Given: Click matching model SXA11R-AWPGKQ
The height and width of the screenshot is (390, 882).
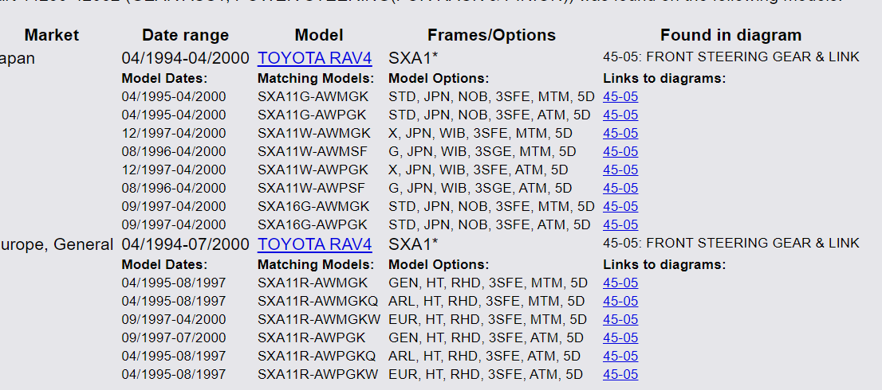Looking at the screenshot, I should [x=317, y=356].
